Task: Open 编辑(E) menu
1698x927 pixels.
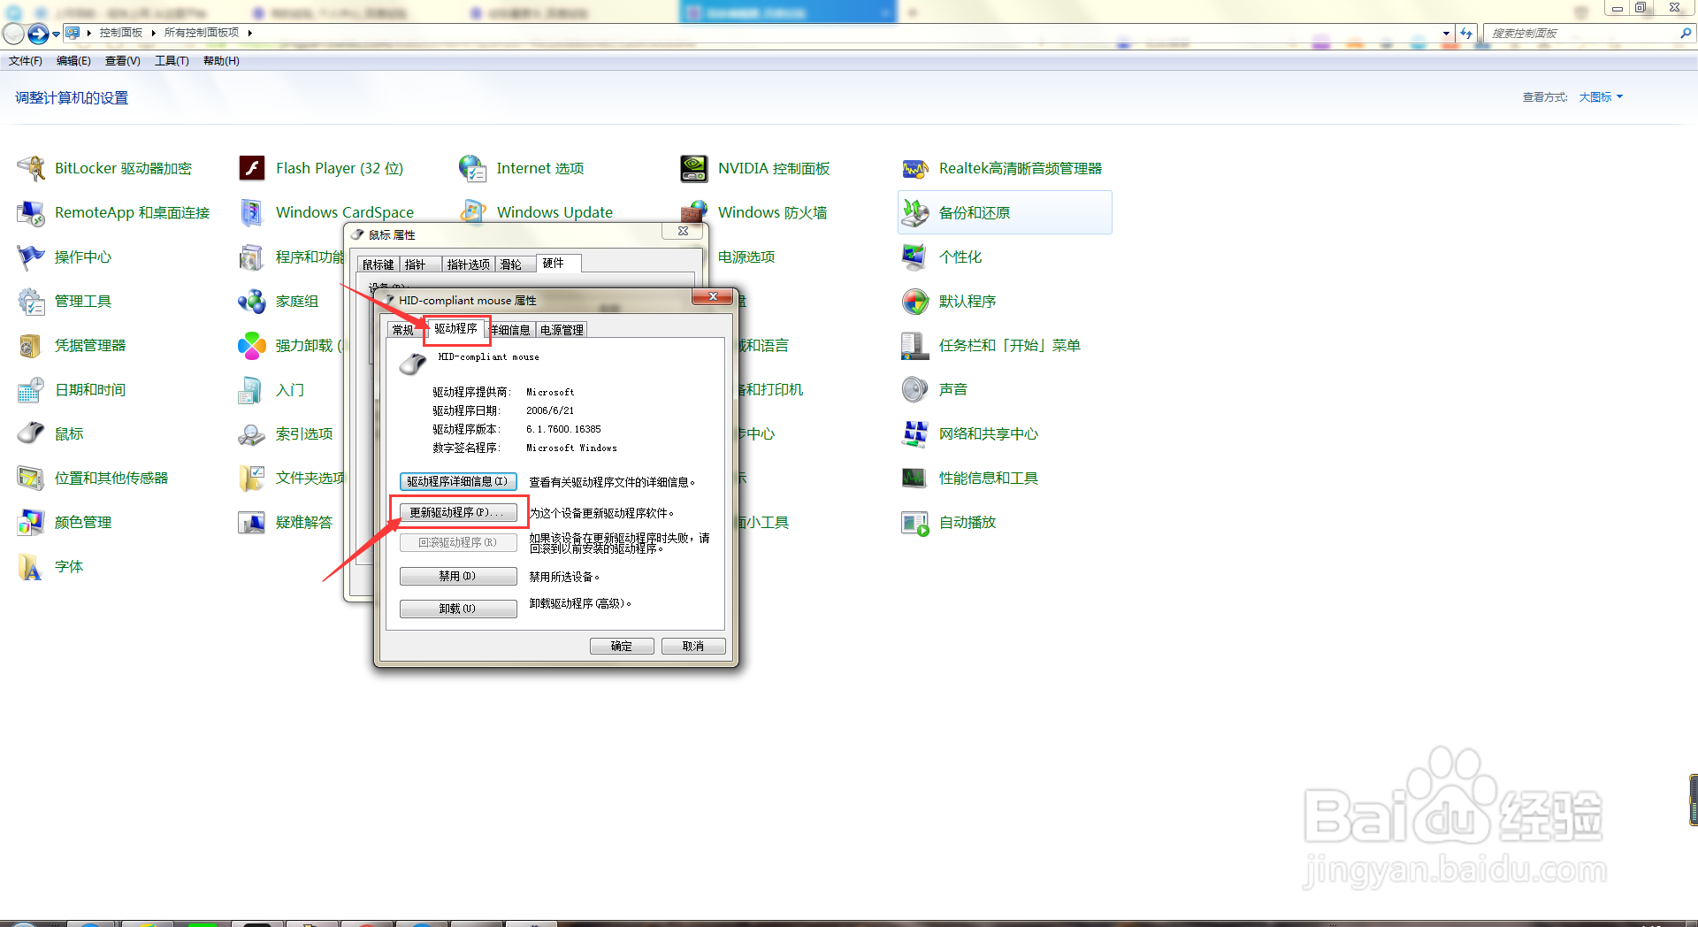Action: click(x=73, y=61)
